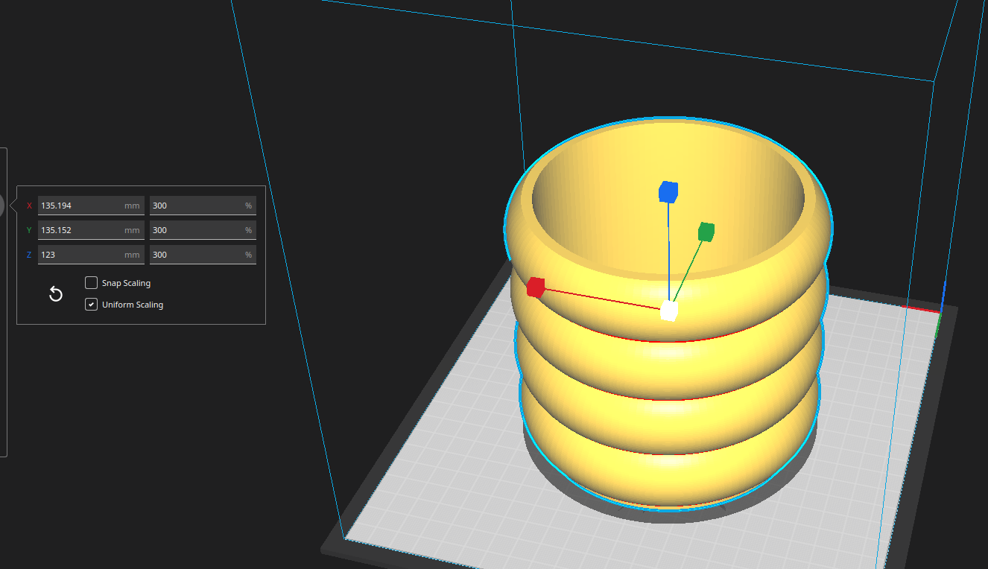Click the Uniform Scaling label text

click(133, 305)
